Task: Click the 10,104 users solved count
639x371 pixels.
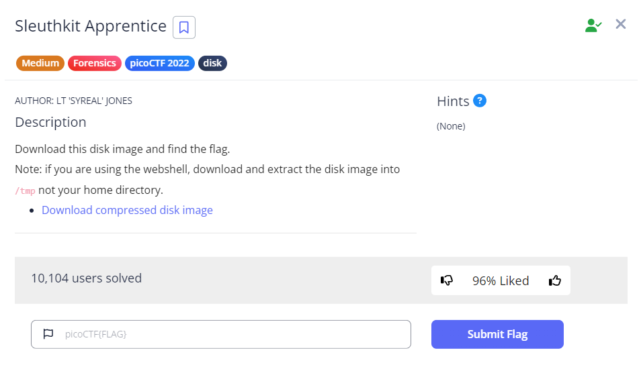Action: (86, 278)
